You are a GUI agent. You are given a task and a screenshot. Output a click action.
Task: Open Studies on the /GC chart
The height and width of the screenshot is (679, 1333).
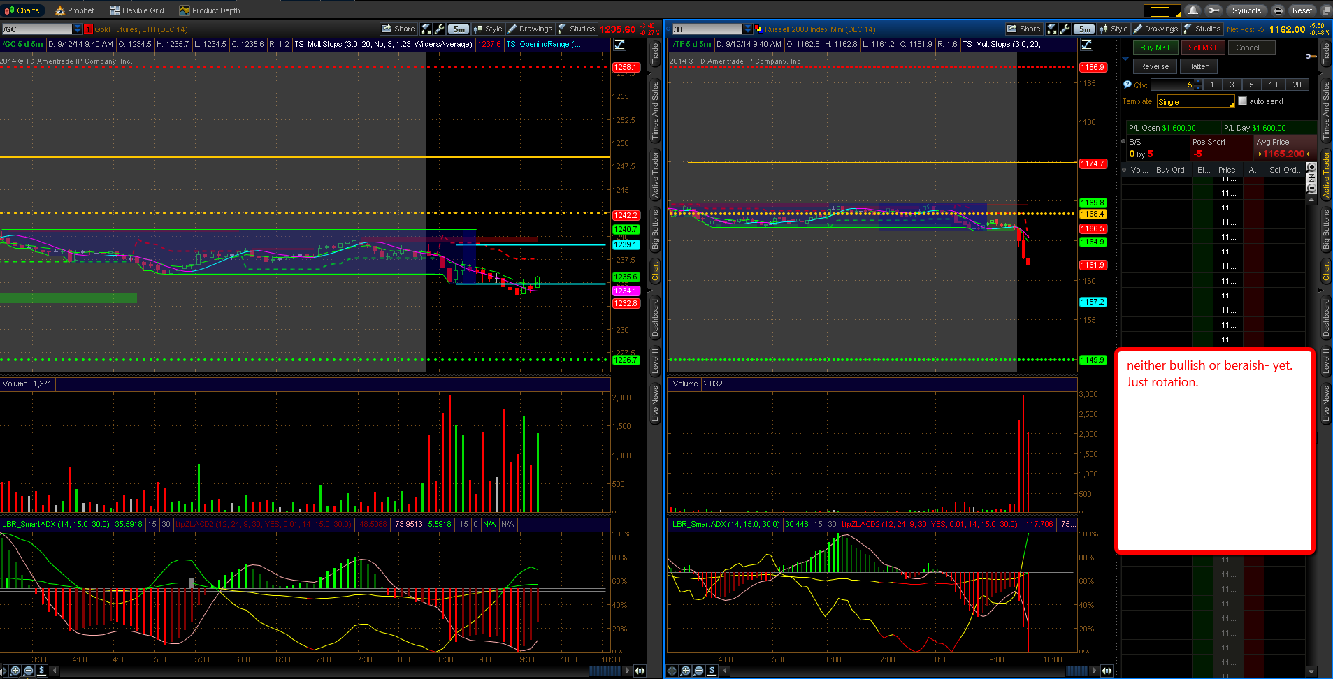[x=576, y=29]
